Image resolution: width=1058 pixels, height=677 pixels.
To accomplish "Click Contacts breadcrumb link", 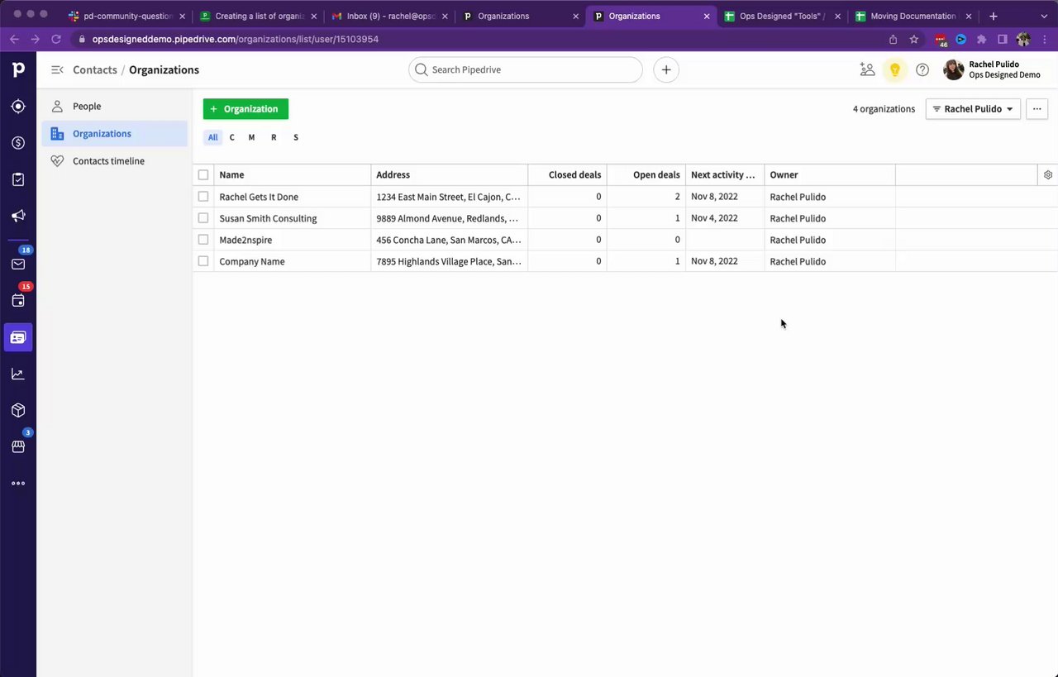I will click(x=95, y=70).
